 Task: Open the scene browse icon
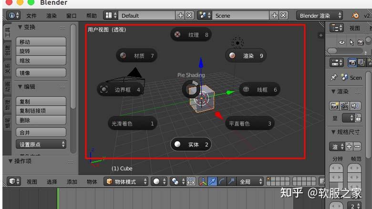[x=205, y=15]
